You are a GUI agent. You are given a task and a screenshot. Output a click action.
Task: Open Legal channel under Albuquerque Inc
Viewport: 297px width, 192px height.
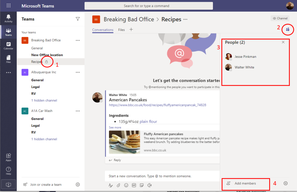[35, 87]
